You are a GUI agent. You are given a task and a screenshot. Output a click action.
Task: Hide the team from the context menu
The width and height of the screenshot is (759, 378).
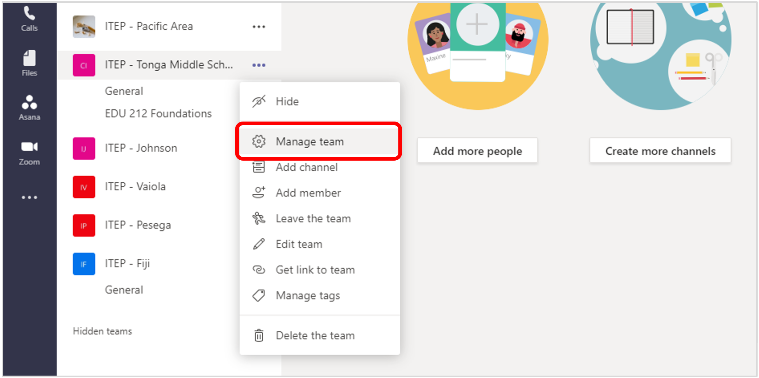287,102
